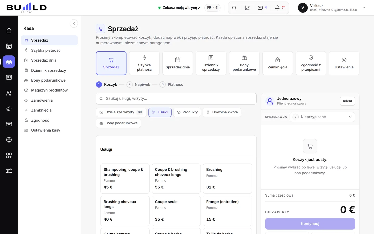374x234 pixels.
Task: Select the cash register icon in left rail
Action: [9, 62]
